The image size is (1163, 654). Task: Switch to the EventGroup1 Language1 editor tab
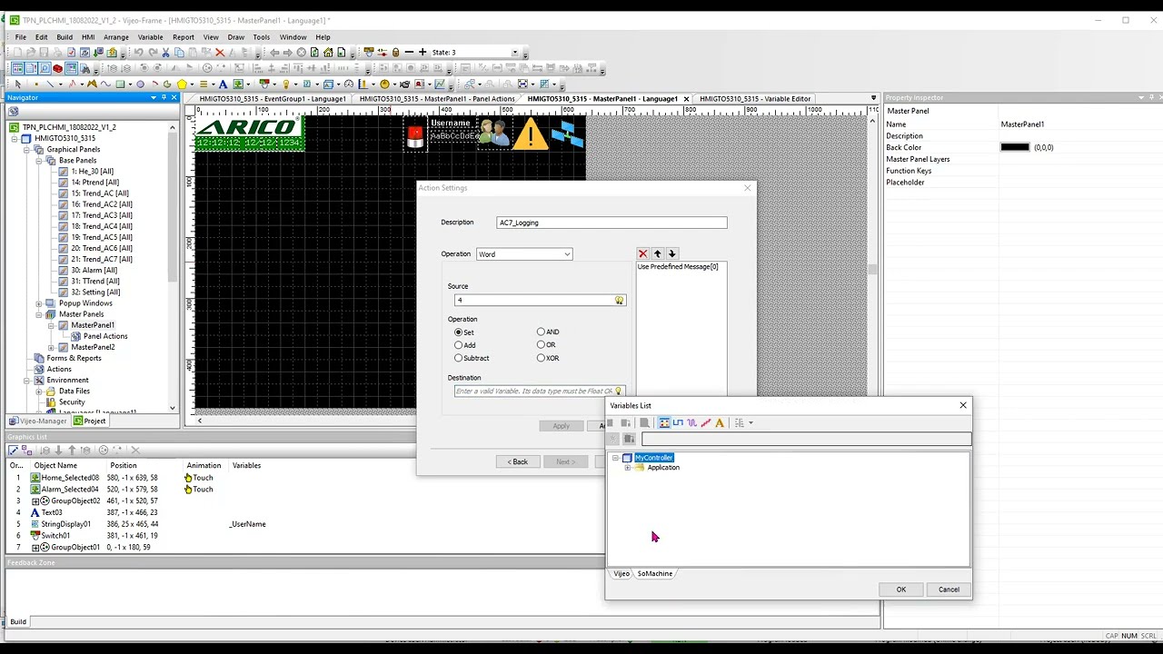click(x=273, y=98)
